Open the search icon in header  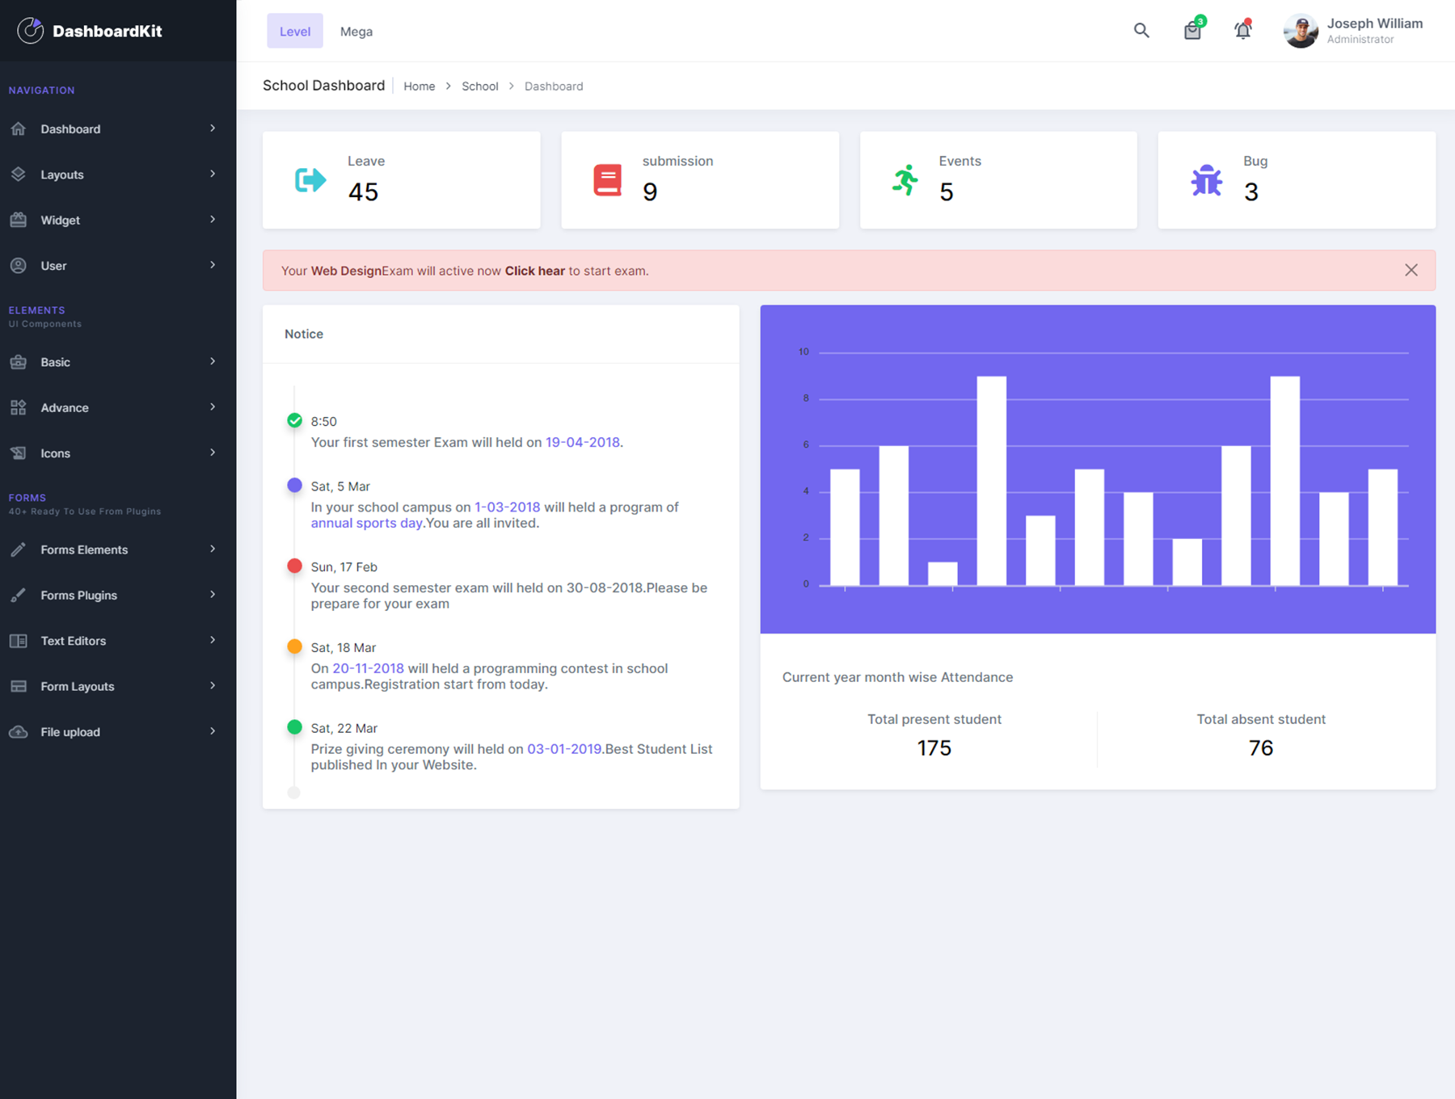click(x=1141, y=31)
